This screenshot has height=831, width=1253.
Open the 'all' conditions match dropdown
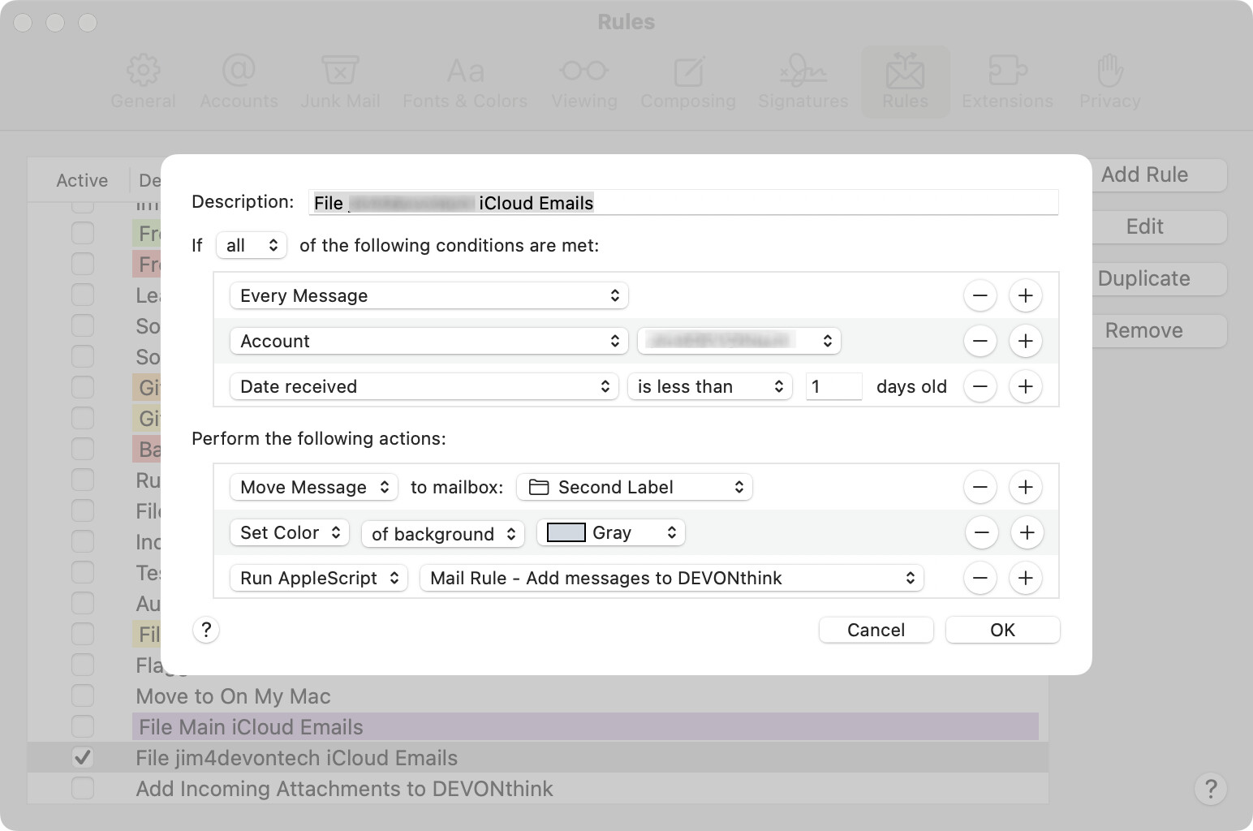point(252,245)
